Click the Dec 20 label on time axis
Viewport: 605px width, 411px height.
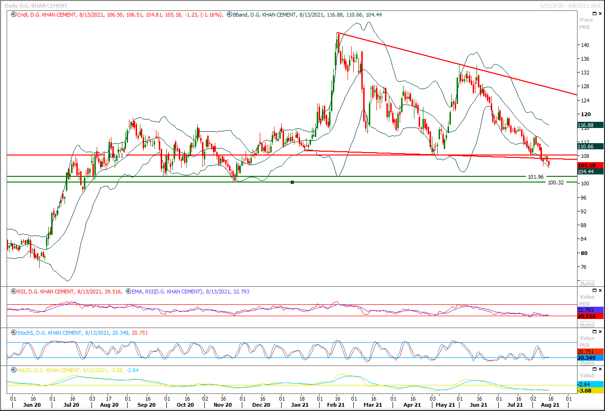click(x=261, y=405)
